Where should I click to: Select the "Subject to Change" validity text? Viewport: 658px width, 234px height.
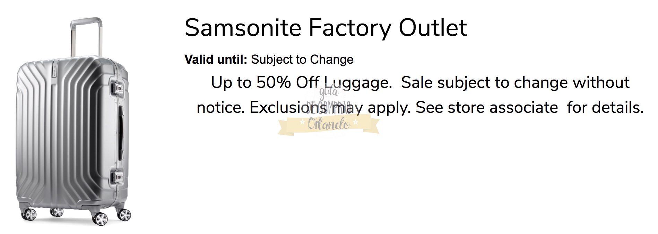pos(302,60)
